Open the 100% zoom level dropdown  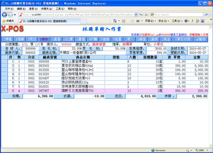tap(201, 150)
